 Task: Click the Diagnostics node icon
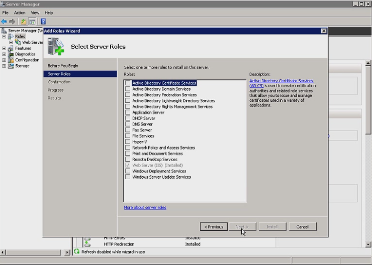(11, 54)
